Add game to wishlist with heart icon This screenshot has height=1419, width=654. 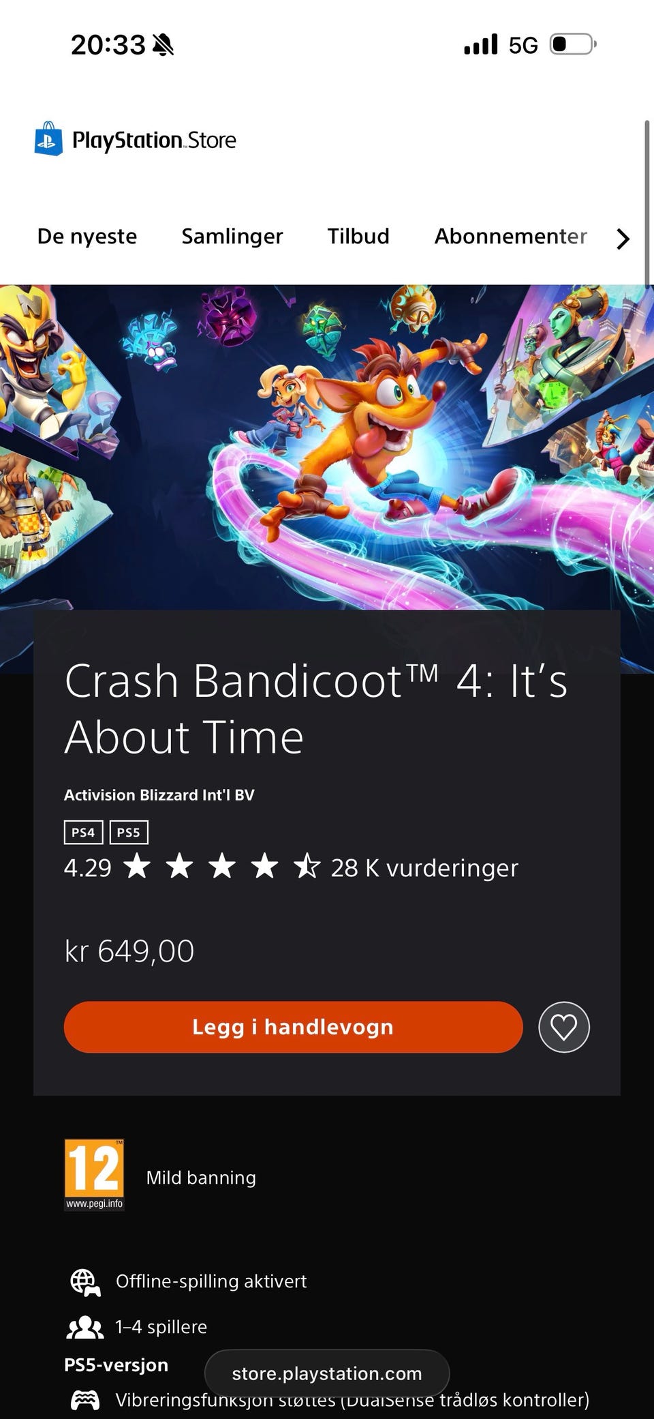coord(563,1027)
